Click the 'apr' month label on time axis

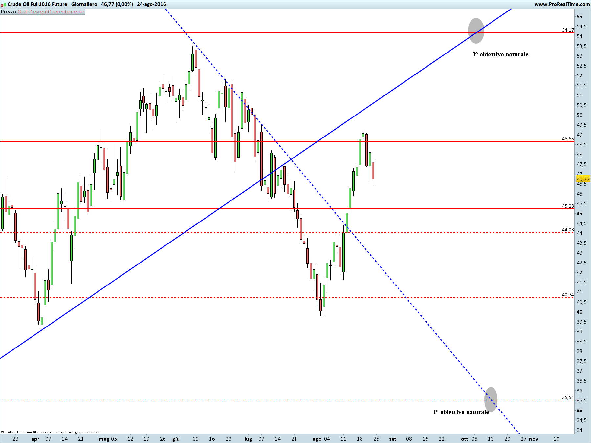click(35, 439)
